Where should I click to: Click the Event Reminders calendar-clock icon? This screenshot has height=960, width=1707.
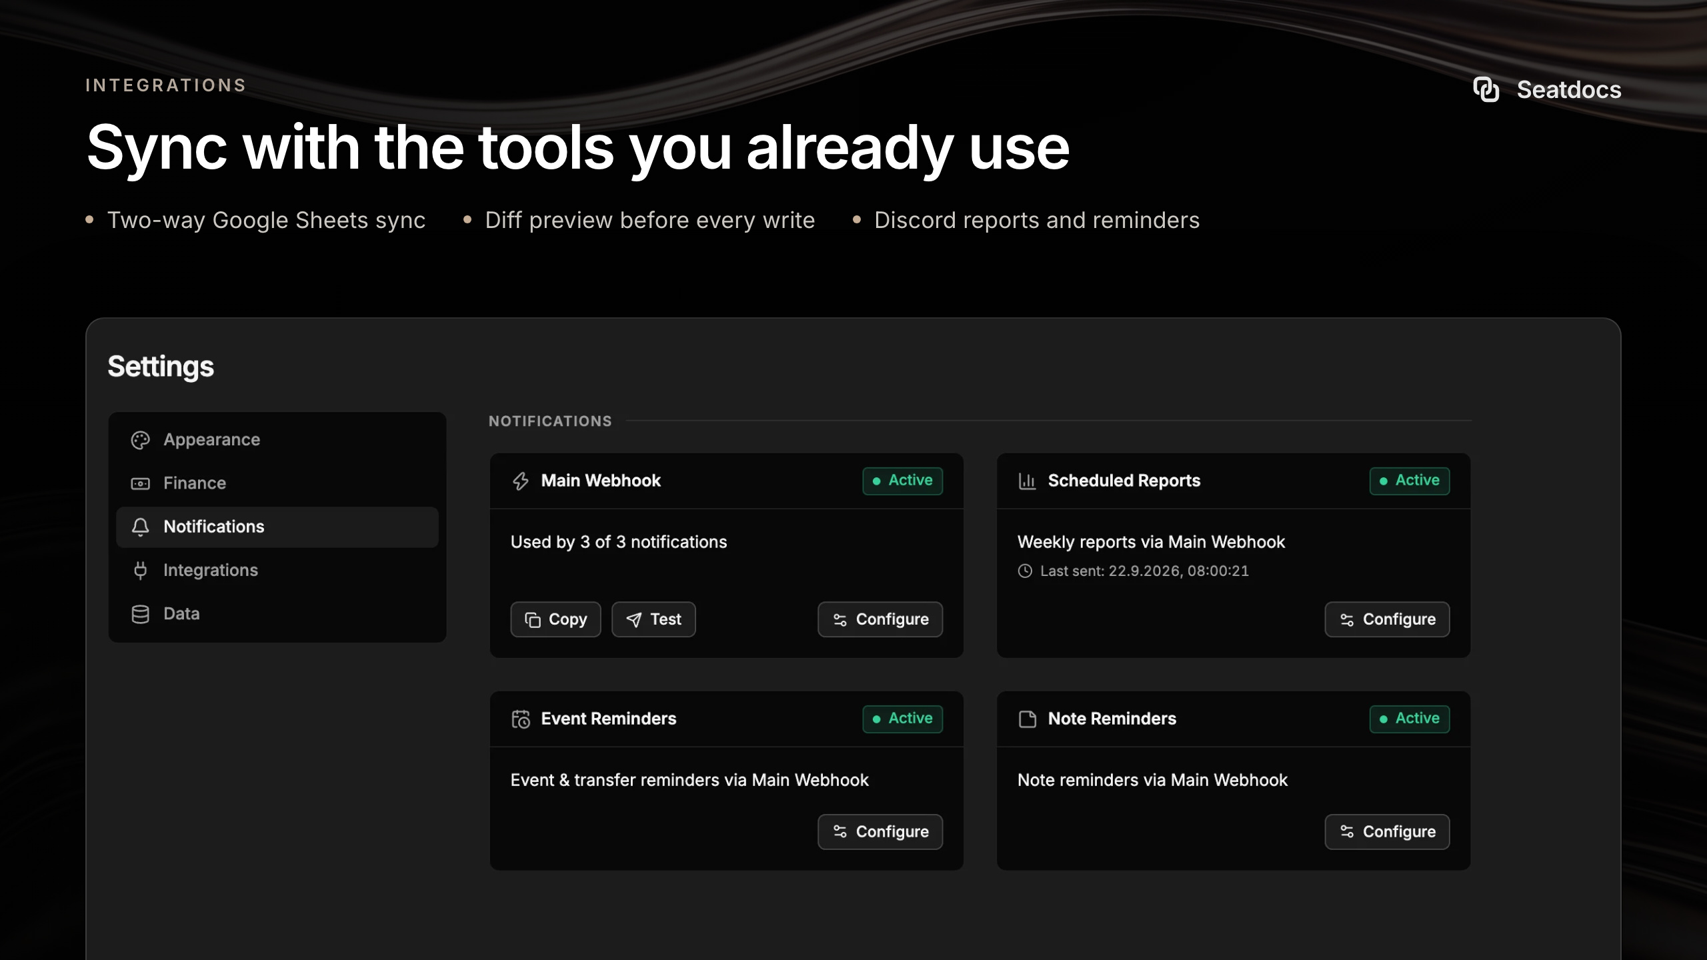(x=521, y=719)
